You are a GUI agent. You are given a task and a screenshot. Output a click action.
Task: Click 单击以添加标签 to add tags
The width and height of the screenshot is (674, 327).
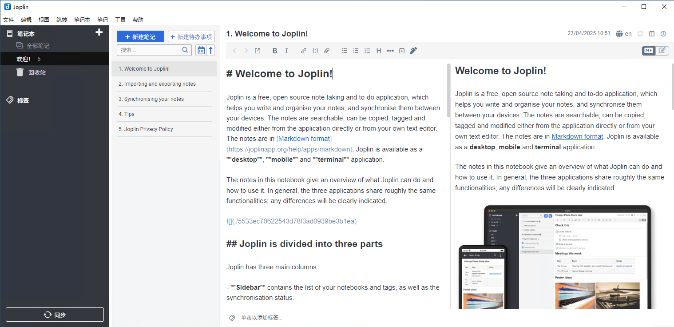(x=262, y=318)
